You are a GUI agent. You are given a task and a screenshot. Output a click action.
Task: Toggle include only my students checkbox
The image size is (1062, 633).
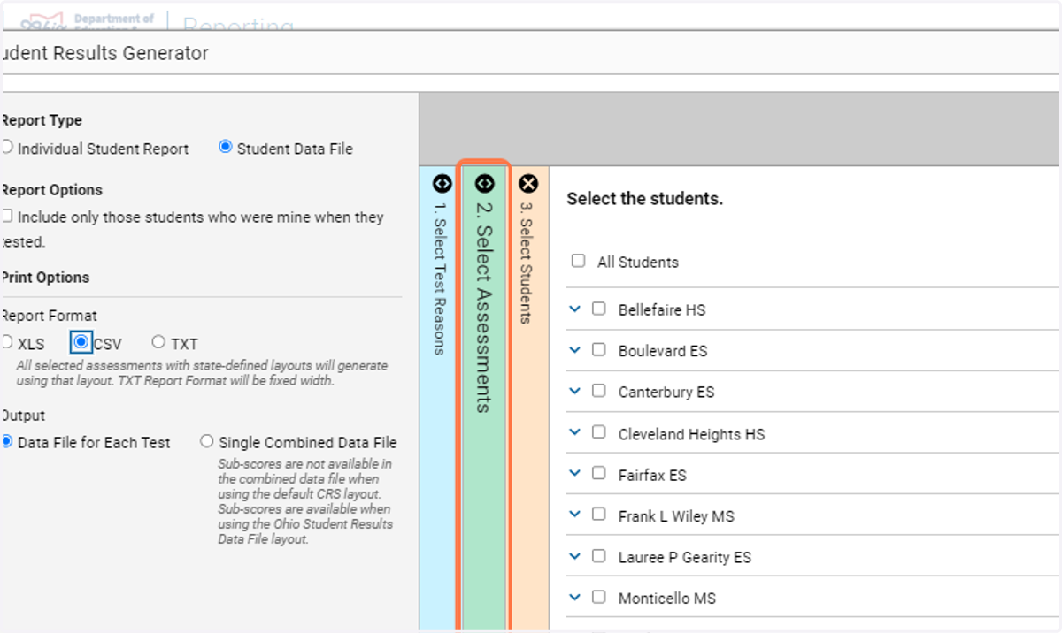pyautogui.click(x=7, y=216)
